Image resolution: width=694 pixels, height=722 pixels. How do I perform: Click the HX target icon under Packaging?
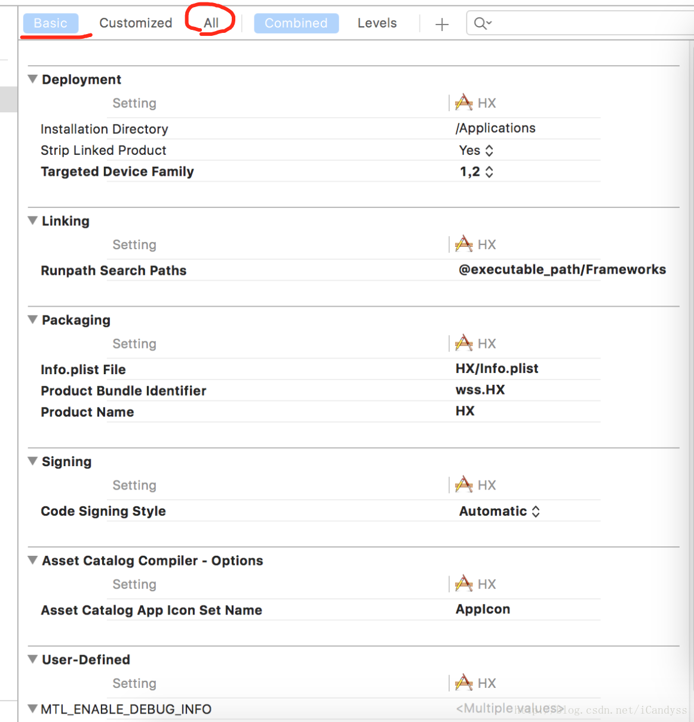tap(463, 344)
